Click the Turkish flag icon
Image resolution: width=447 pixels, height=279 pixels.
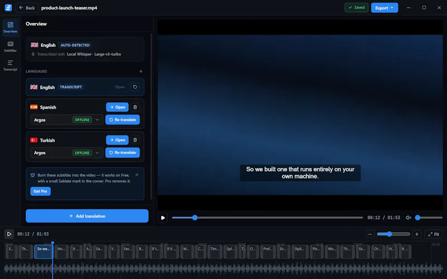[34, 140]
